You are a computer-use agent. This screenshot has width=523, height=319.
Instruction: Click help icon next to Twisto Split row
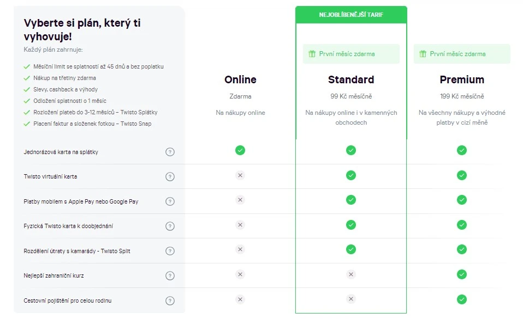(x=170, y=251)
